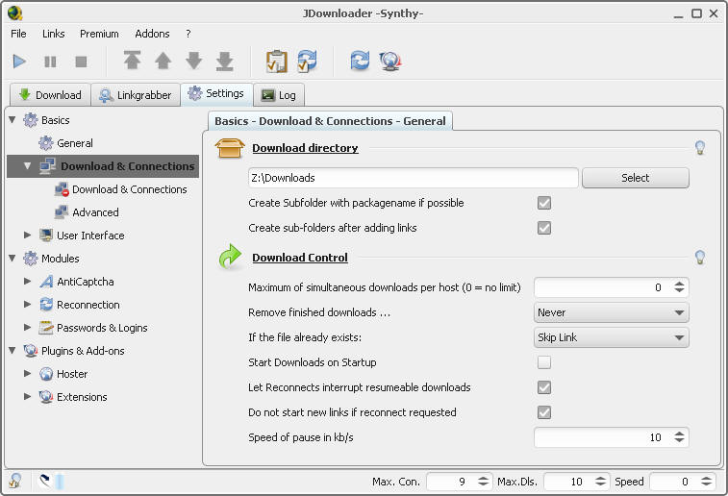Click the update globe icon in toolbar
Image resolution: width=728 pixels, height=496 pixels.
390,61
